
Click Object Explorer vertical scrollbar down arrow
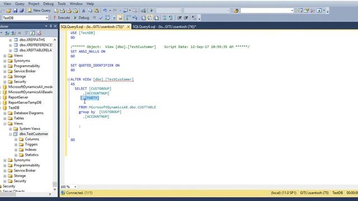click(x=55, y=189)
